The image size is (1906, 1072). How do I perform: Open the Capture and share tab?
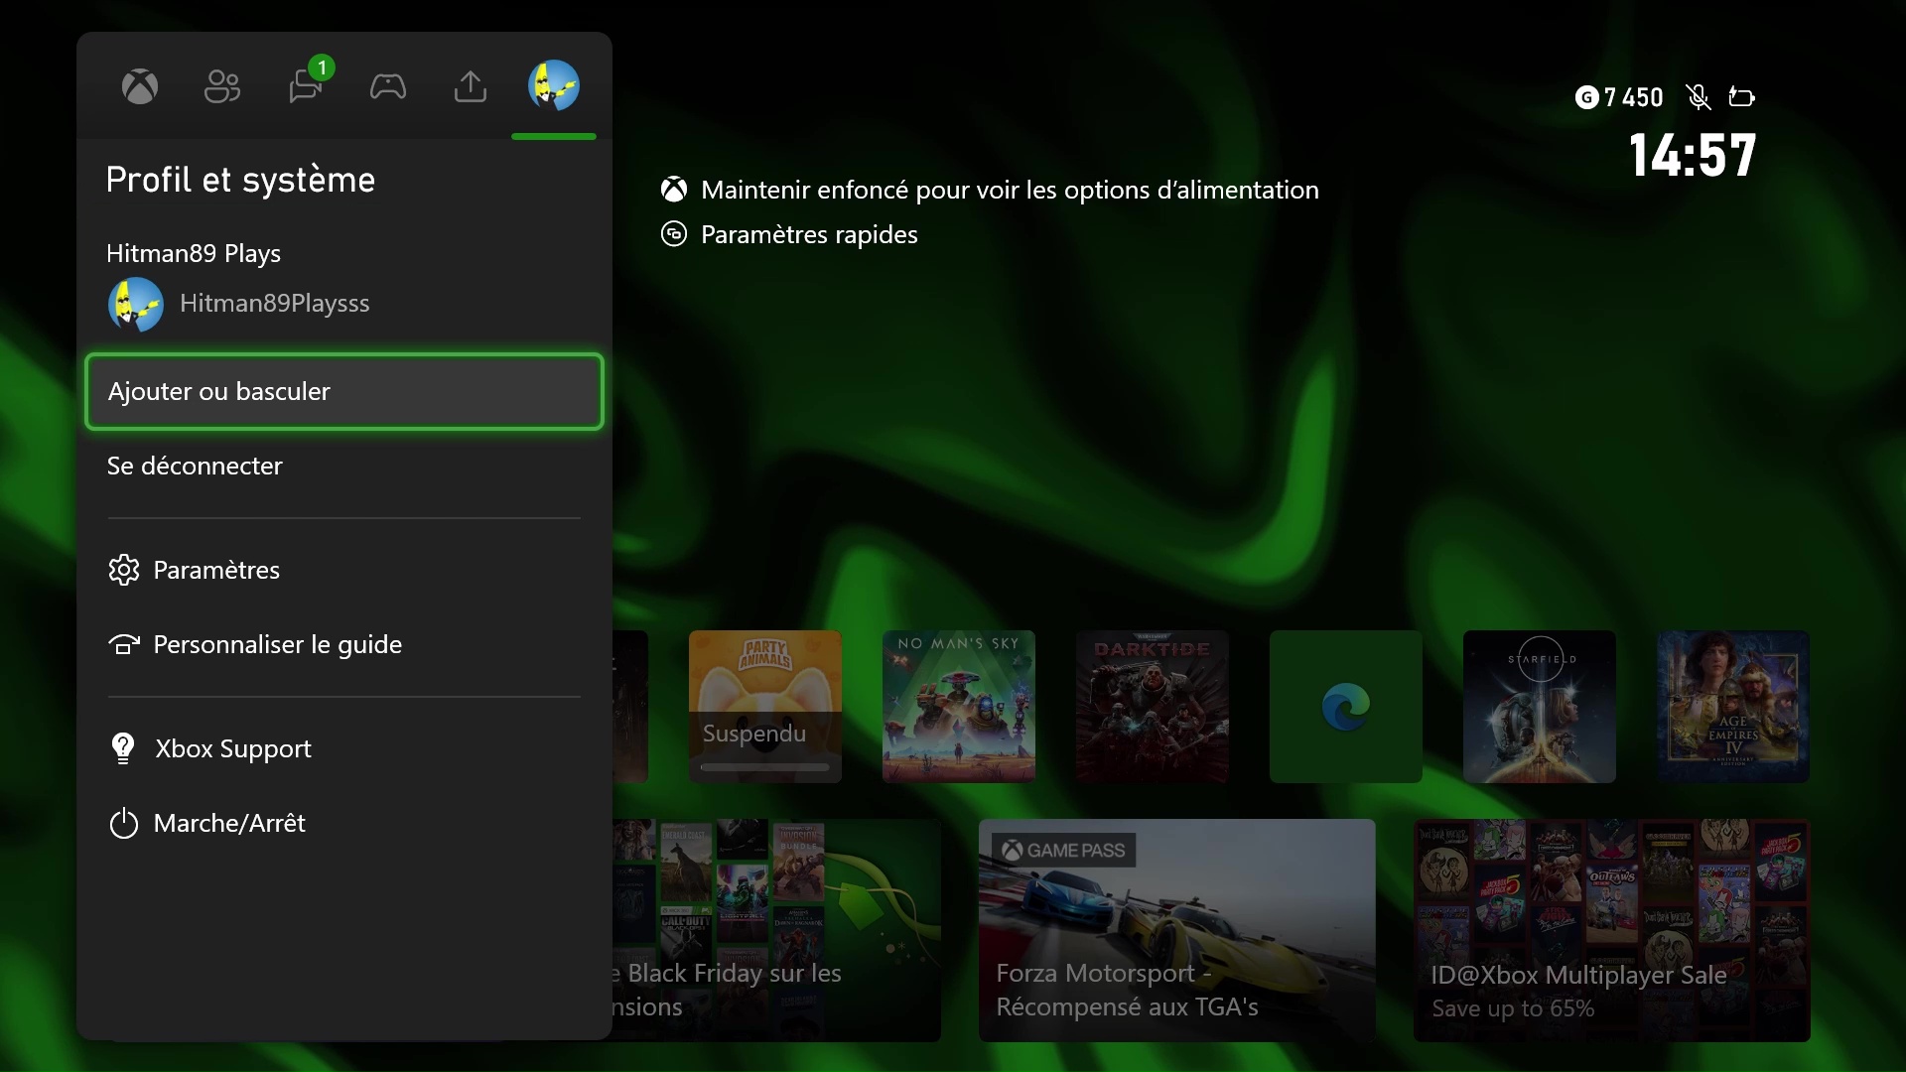tap(471, 87)
